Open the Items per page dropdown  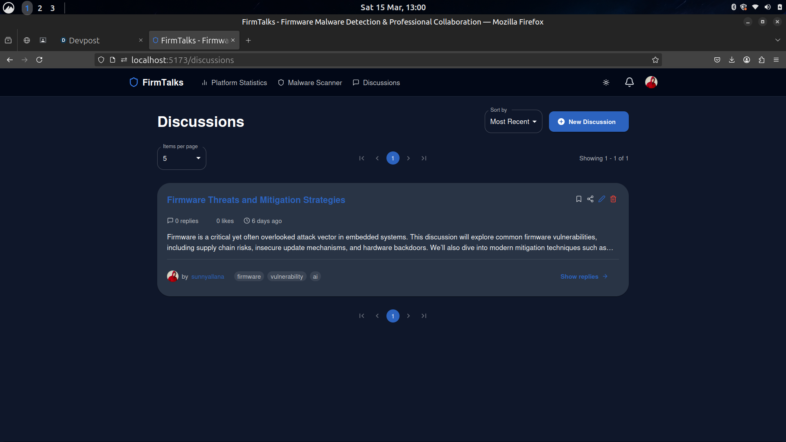pyautogui.click(x=181, y=158)
